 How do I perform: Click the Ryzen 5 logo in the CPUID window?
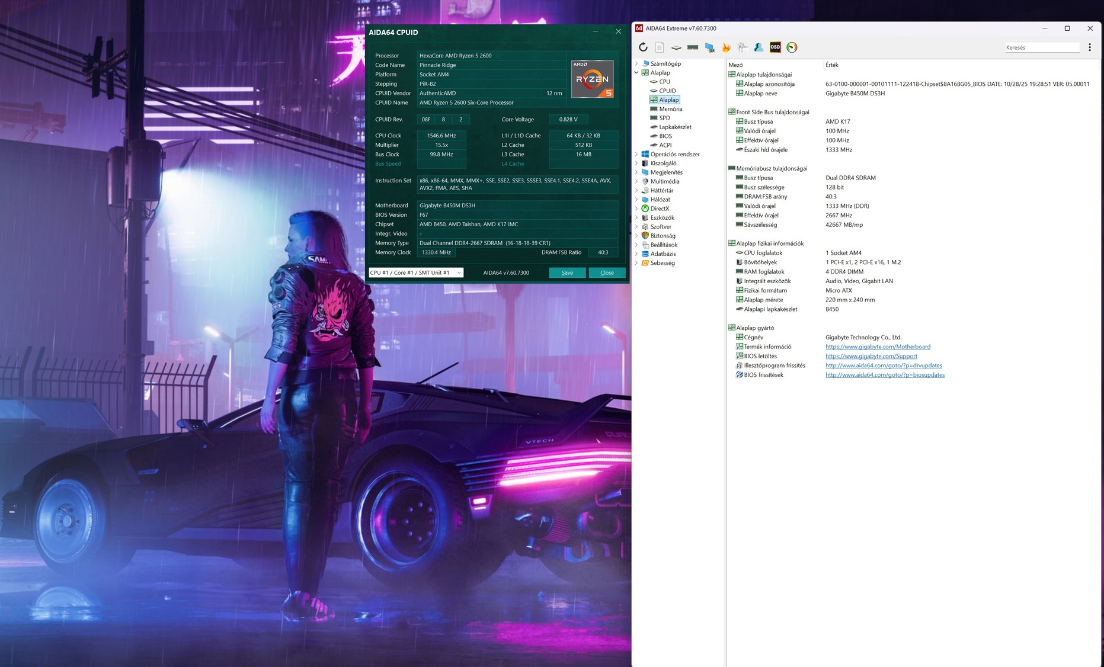pos(592,79)
